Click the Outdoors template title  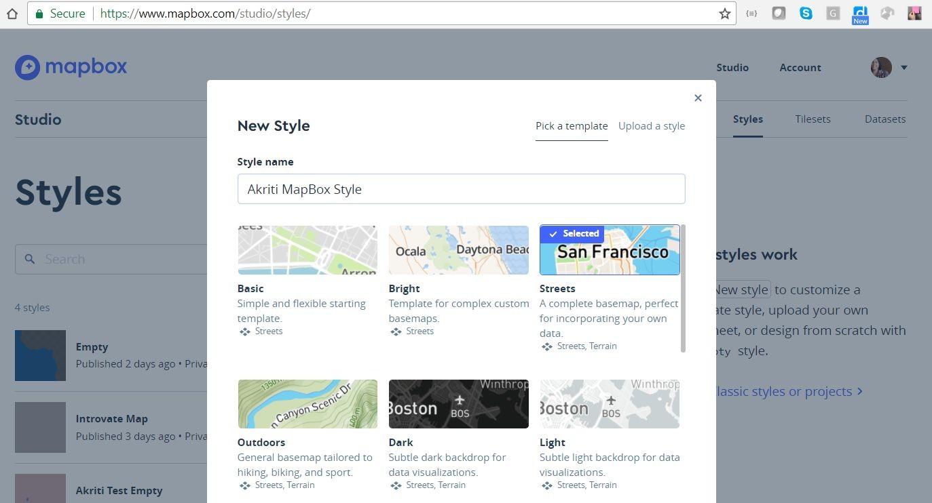261,443
